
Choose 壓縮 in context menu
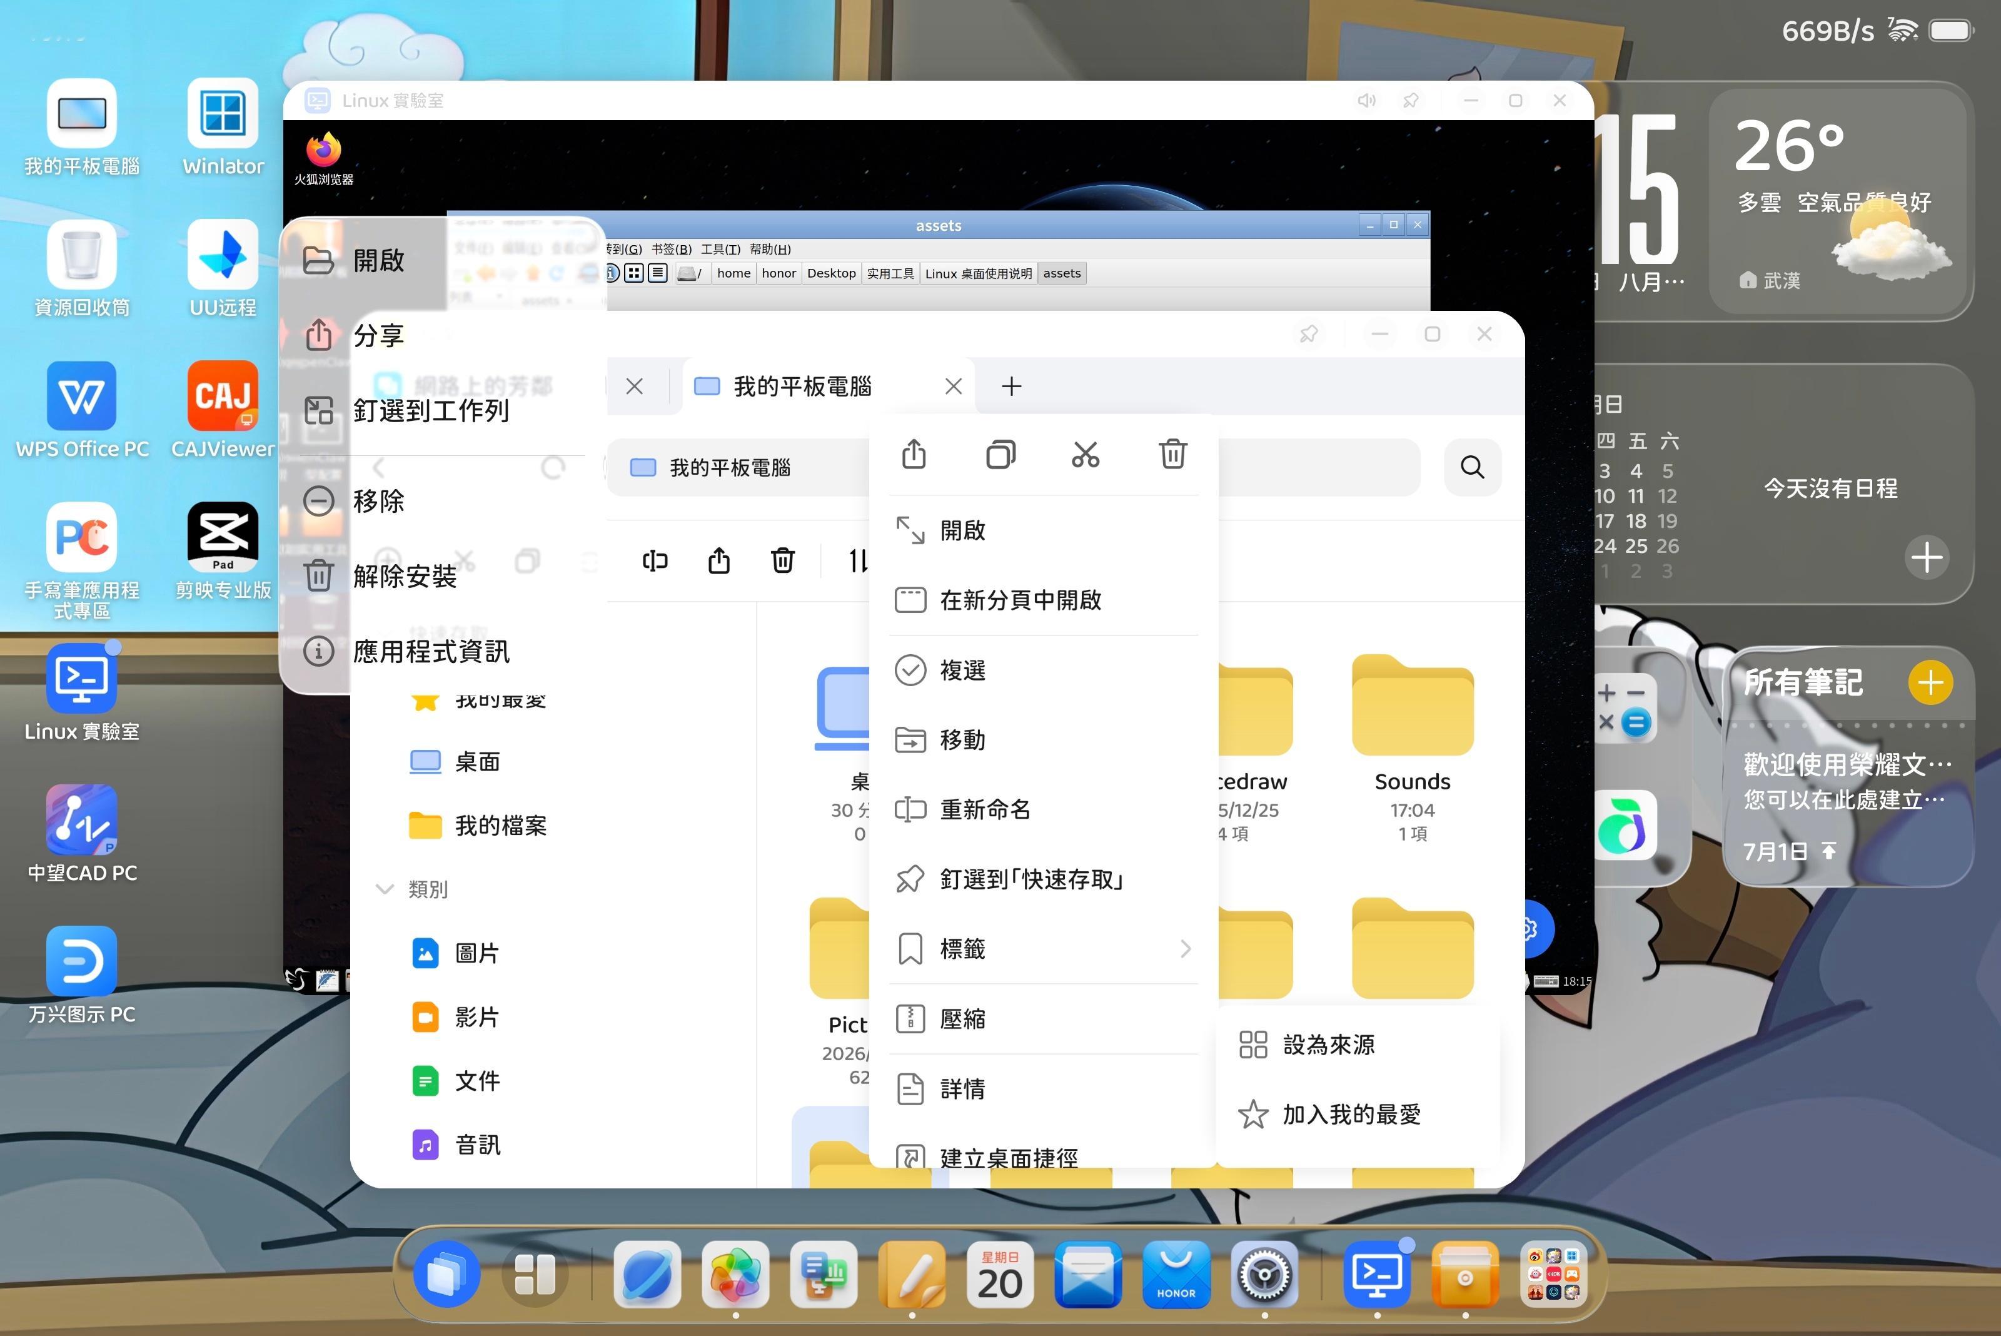click(1044, 1018)
